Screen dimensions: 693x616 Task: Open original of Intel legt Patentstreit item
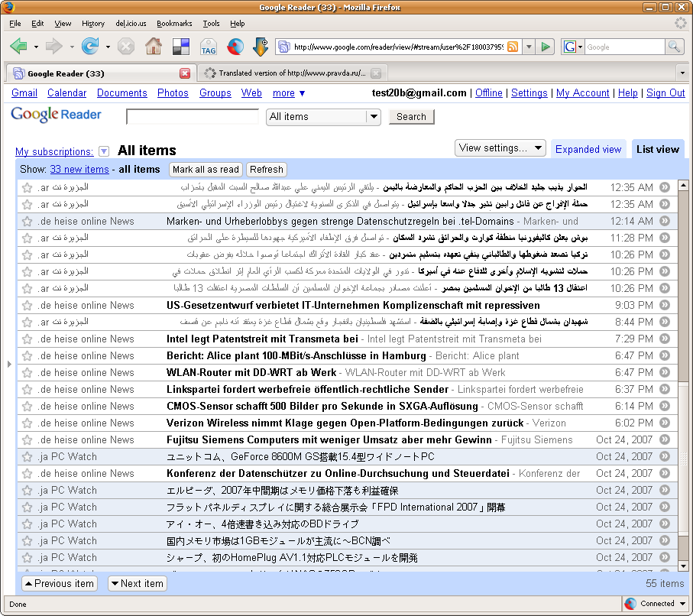coord(665,339)
